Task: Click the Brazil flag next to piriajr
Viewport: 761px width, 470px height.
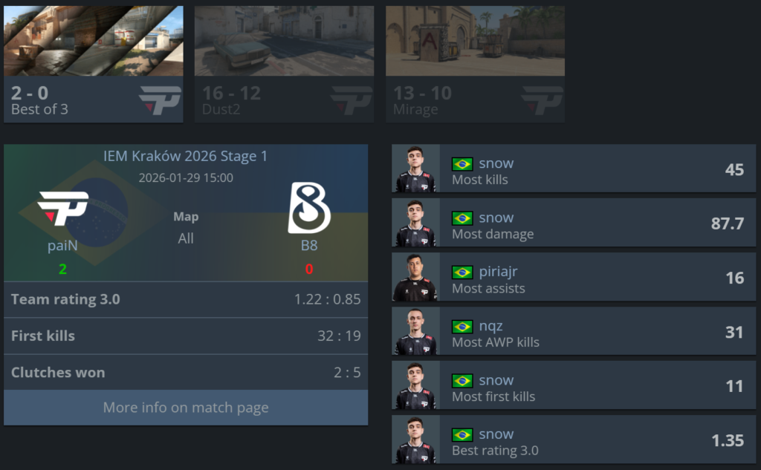Action: (x=462, y=272)
